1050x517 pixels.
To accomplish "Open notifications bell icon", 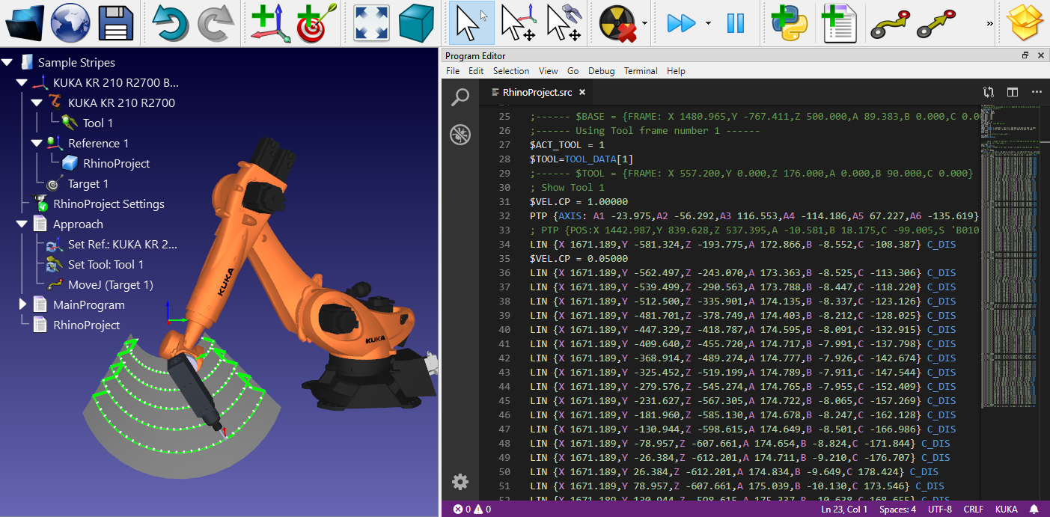I will coord(1034,509).
